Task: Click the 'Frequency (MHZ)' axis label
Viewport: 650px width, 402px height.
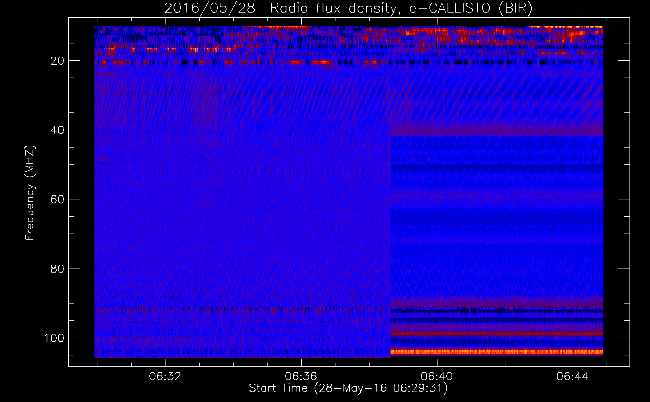Action: [x=30, y=193]
